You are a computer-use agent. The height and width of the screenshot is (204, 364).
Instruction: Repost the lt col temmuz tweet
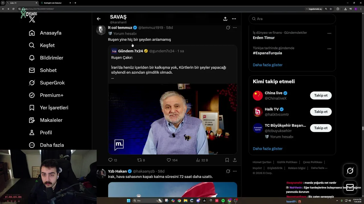point(139,160)
